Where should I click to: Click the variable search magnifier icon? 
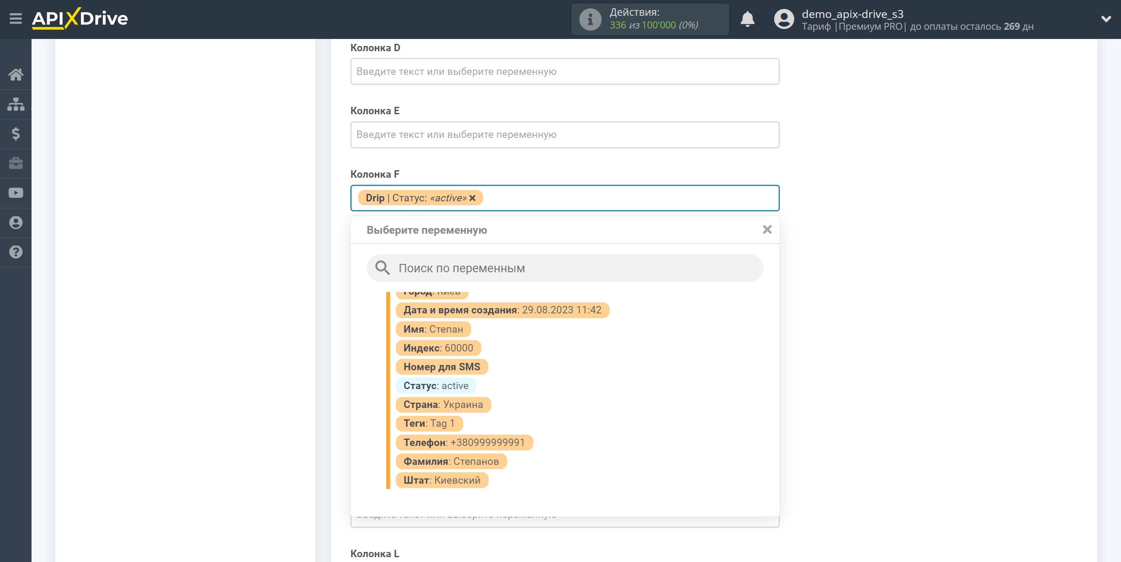point(382,267)
